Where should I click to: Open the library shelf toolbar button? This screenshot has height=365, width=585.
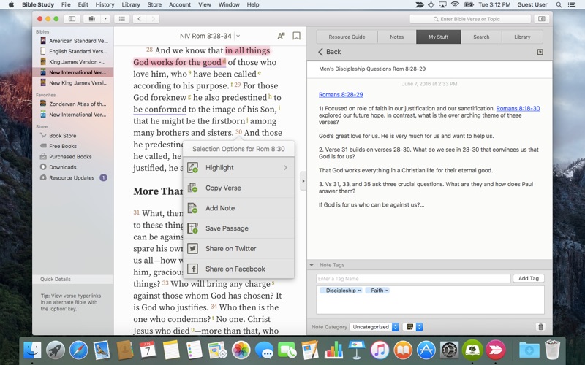(92, 19)
